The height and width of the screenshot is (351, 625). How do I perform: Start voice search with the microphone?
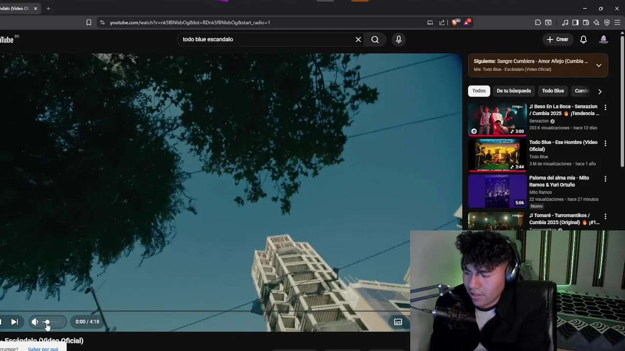click(398, 39)
